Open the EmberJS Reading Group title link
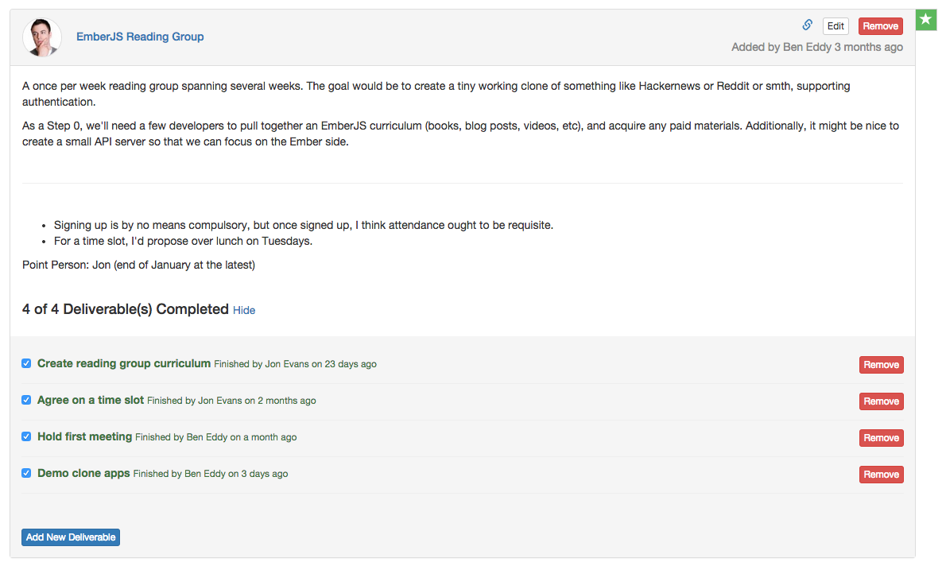The image size is (946, 566). click(x=140, y=37)
